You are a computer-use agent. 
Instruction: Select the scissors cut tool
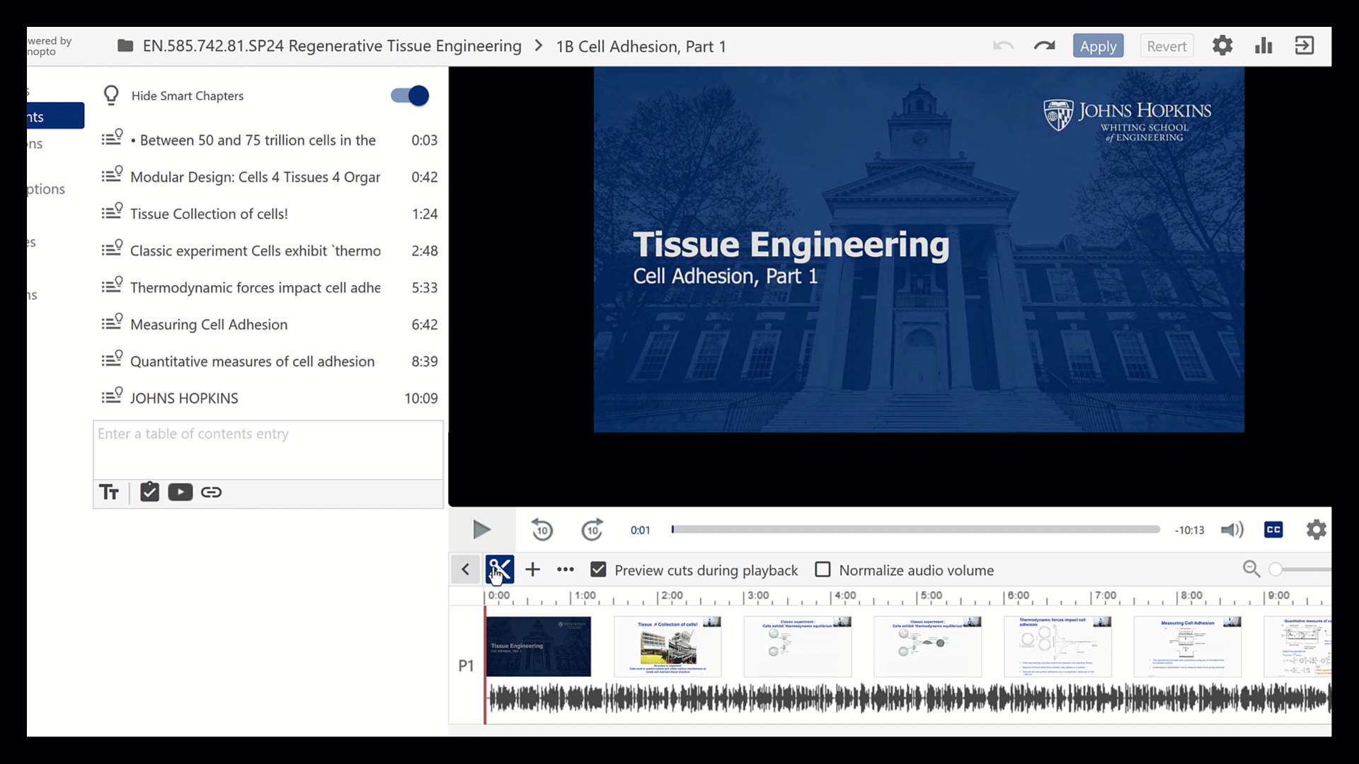coord(500,569)
